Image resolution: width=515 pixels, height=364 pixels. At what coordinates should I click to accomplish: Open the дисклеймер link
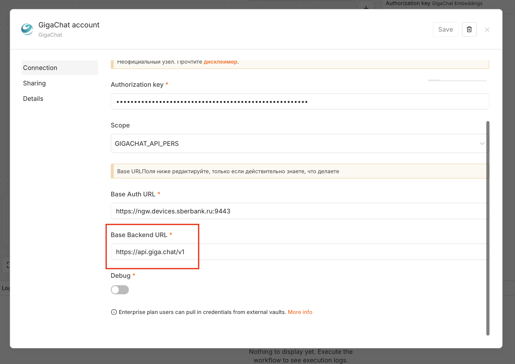click(x=220, y=62)
